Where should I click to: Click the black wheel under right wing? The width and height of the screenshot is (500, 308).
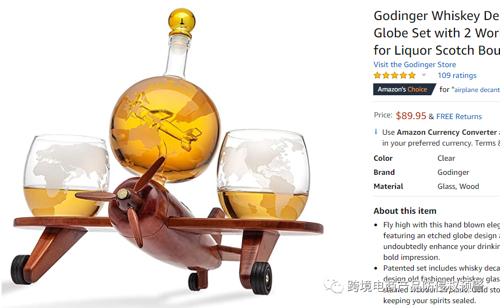coord(262,278)
